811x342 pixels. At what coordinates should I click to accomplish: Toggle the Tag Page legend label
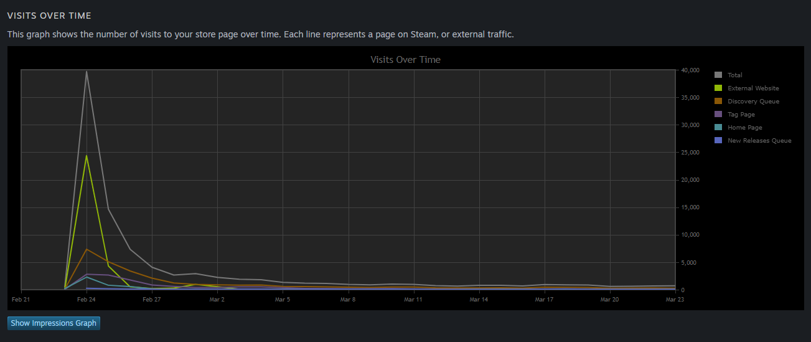coord(741,115)
